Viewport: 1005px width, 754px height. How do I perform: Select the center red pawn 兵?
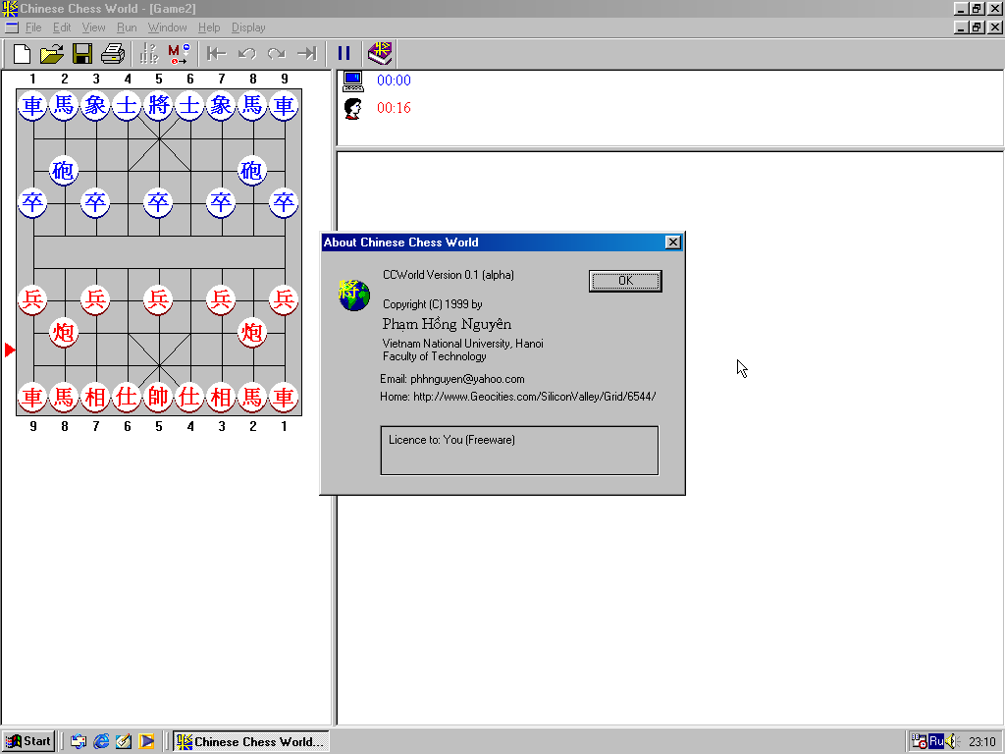click(158, 299)
